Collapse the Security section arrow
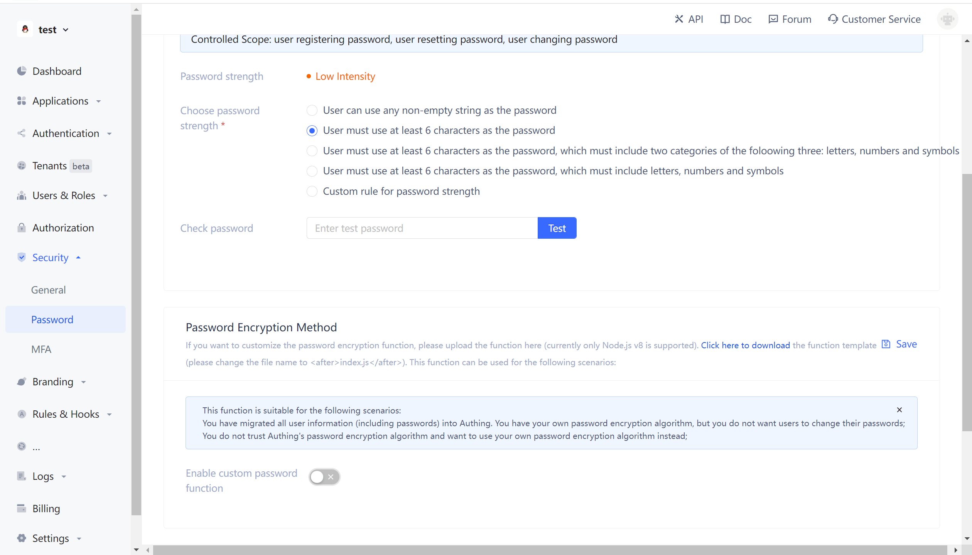Image resolution: width=972 pixels, height=555 pixels. click(x=78, y=257)
